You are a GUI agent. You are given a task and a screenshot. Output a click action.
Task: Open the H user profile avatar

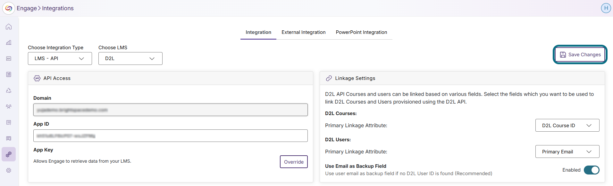click(x=606, y=8)
